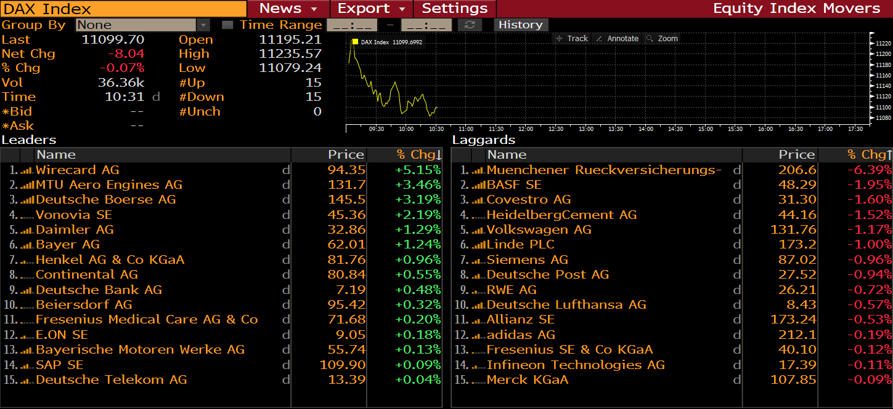The image size is (893, 409).
Task: Expand the Export menu arrow
Action: tap(402, 9)
